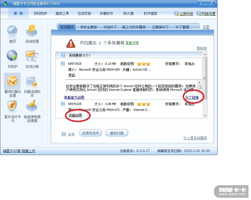Click patch list scrollbar down arrow
The width and height of the screenshot is (251, 200).
click(x=205, y=116)
